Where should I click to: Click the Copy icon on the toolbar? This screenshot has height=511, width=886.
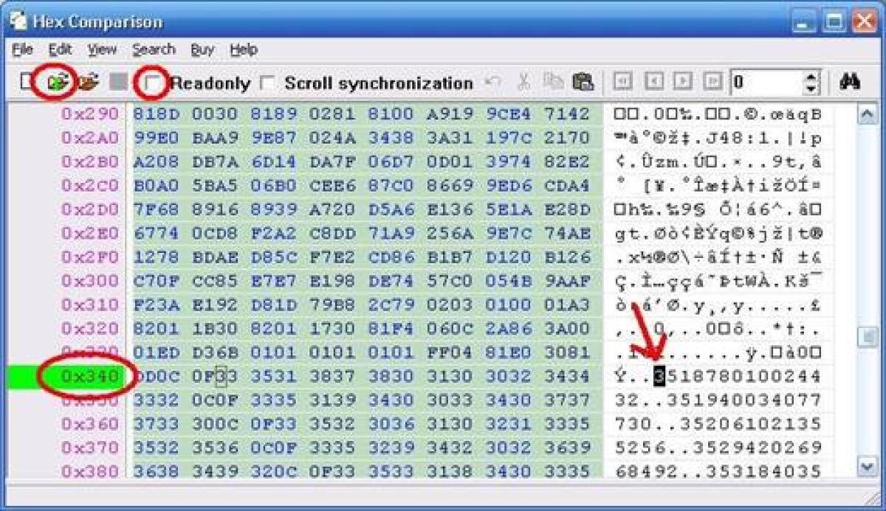pyautogui.click(x=552, y=83)
